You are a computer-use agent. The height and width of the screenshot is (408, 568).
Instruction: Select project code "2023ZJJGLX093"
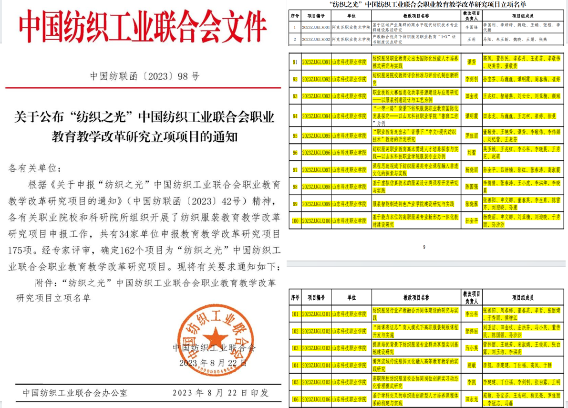point(316,96)
